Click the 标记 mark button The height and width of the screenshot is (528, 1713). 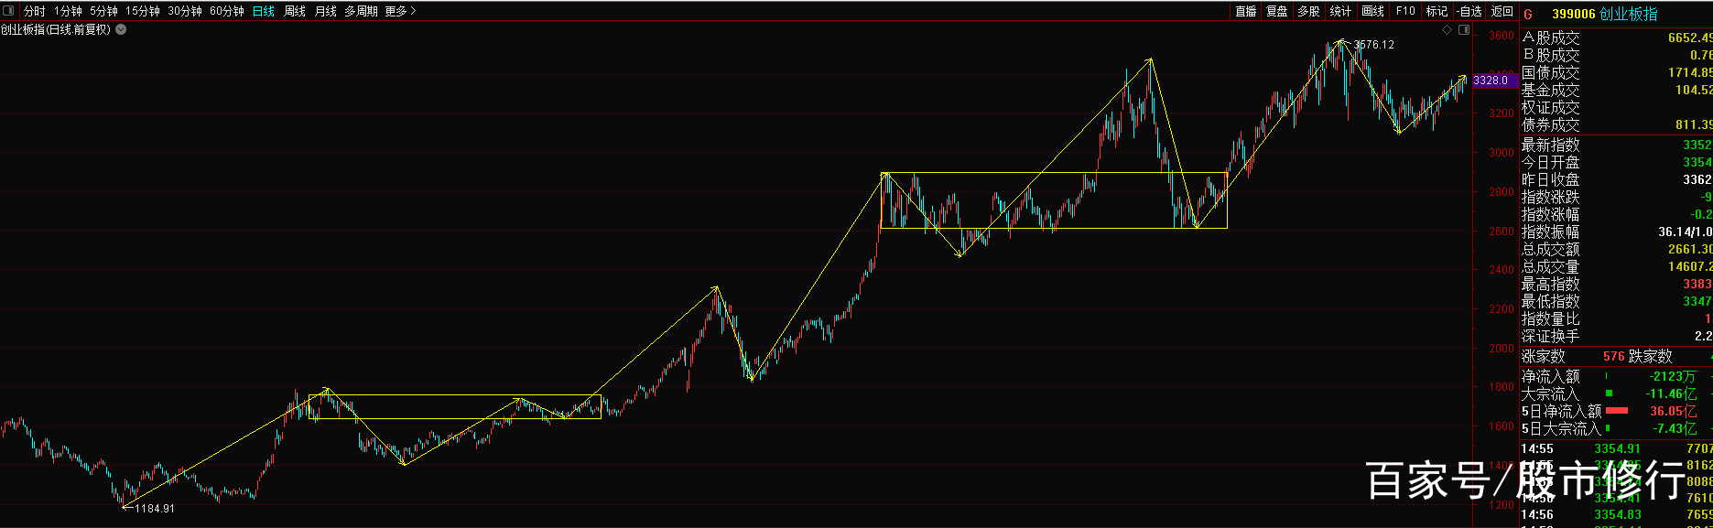[1437, 11]
